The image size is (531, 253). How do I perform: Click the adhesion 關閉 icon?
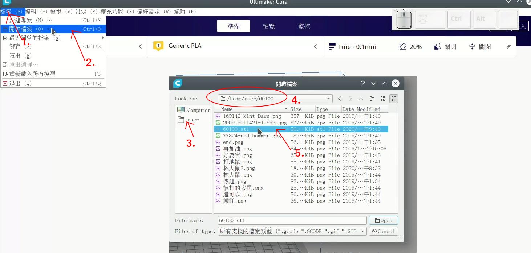pos(472,46)
